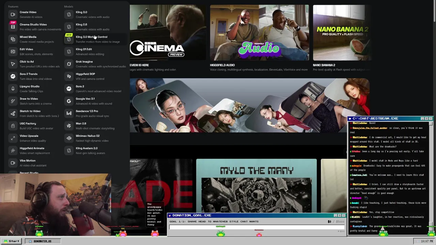The height and width of the screenshot is (245, 436).
Task: Click the Wan 2.6 icon
Action: pyautogui.click(x=69, y=126)
